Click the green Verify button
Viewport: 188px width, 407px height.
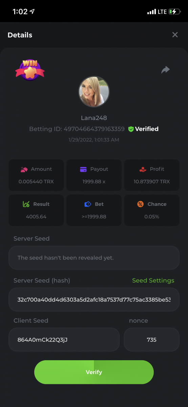pyautogui.click(x=94, y=372)
